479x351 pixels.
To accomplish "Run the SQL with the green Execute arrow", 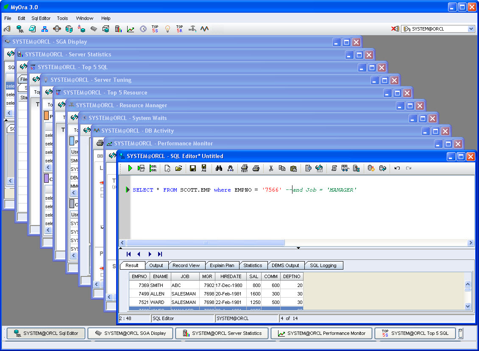I will click(x=130, y=168).
